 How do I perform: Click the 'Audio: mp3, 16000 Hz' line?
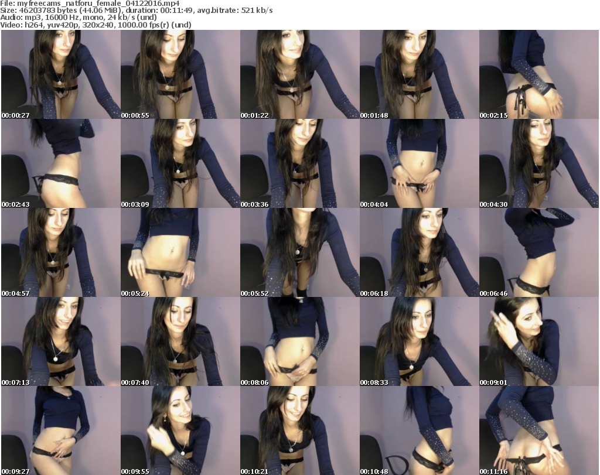[79, 18]
